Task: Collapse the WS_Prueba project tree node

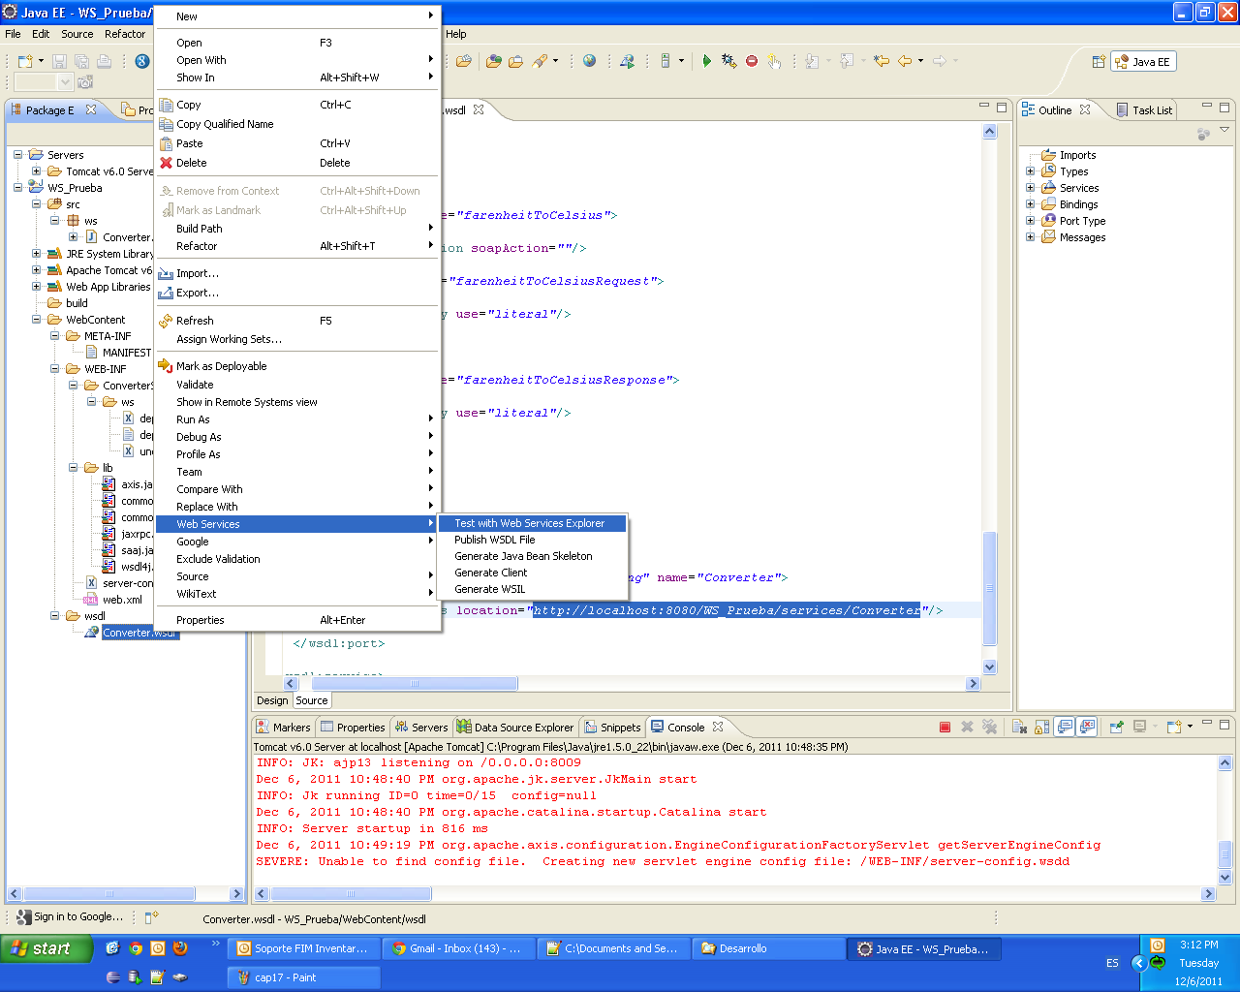Action: [17, 188]
